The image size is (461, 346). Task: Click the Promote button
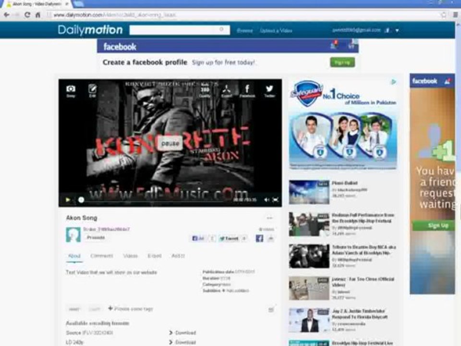pos(96,237)
